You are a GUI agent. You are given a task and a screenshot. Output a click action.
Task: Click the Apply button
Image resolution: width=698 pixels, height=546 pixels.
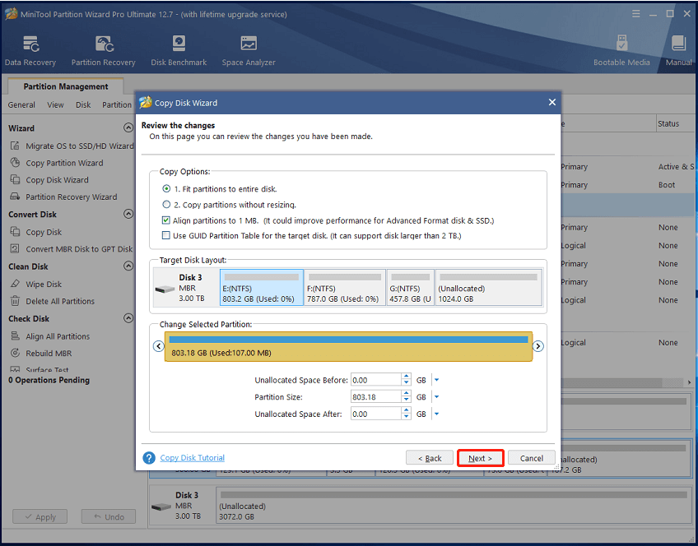click(40, 516)
